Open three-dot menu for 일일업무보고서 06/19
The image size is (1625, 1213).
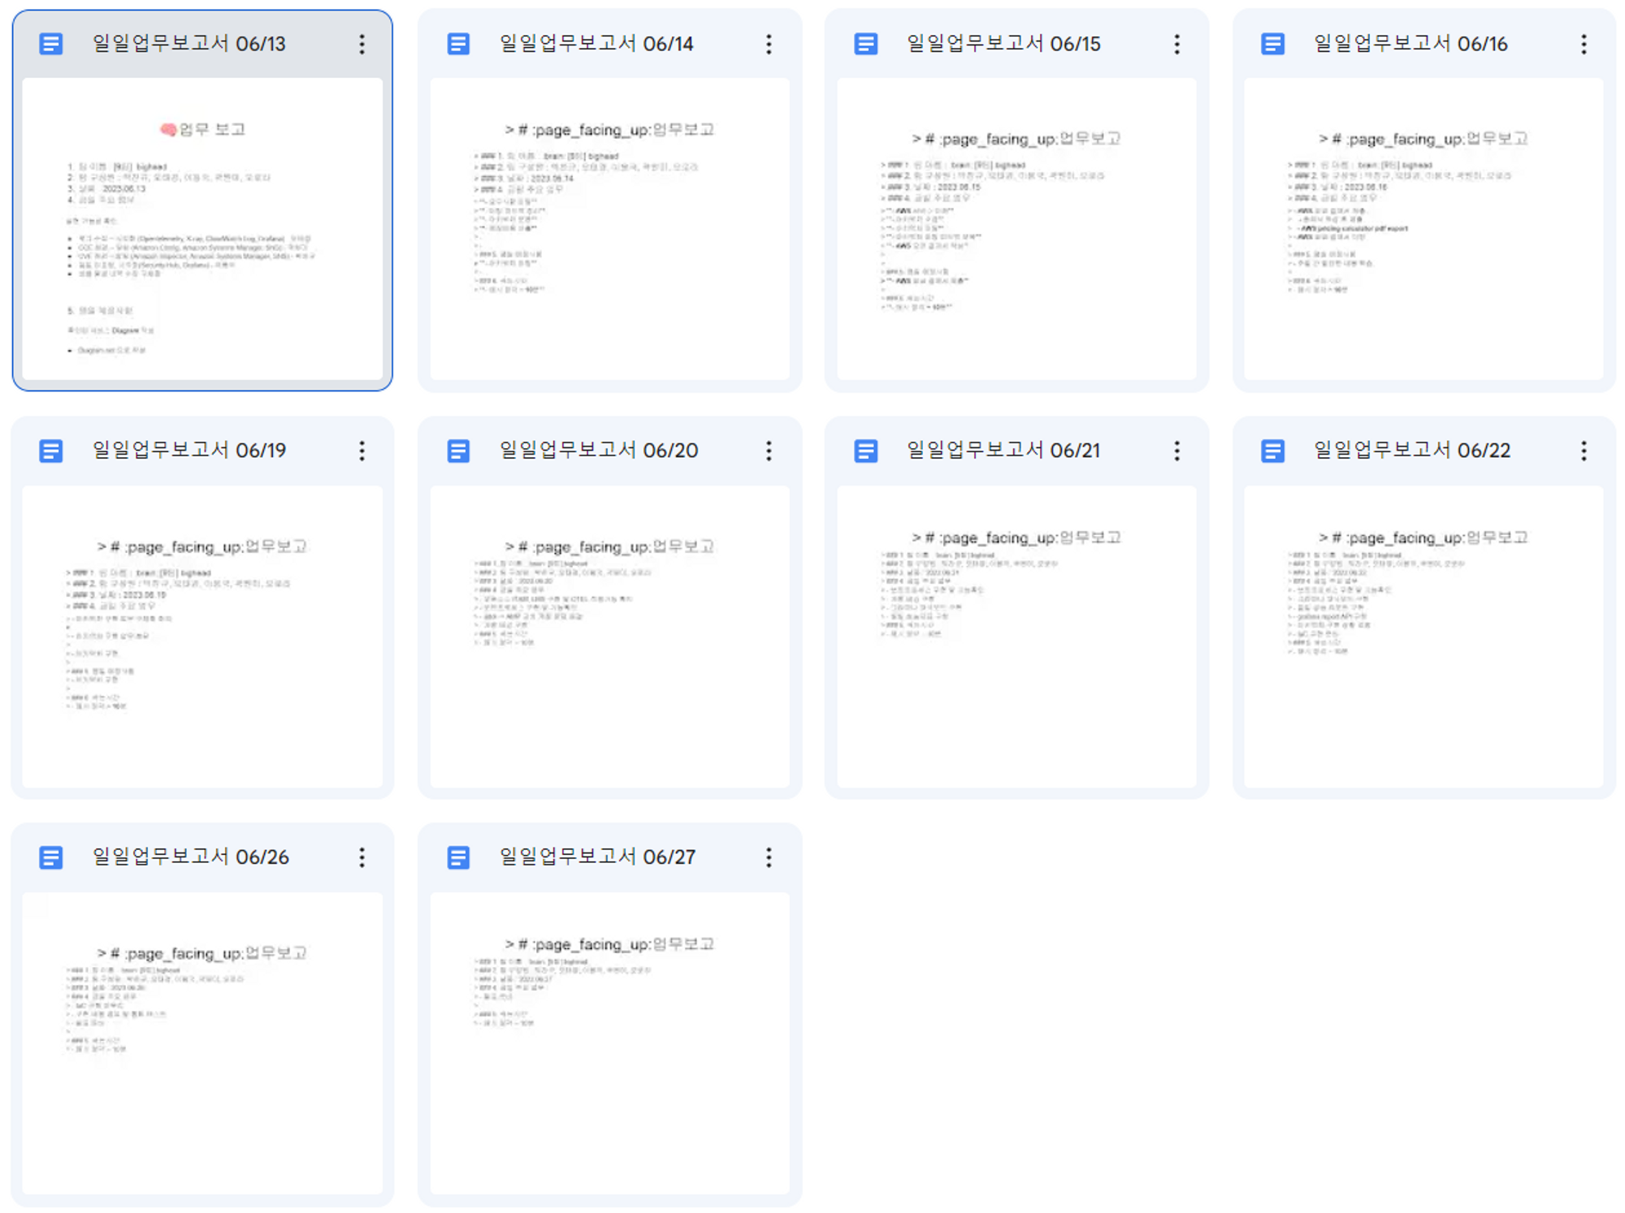362,451
